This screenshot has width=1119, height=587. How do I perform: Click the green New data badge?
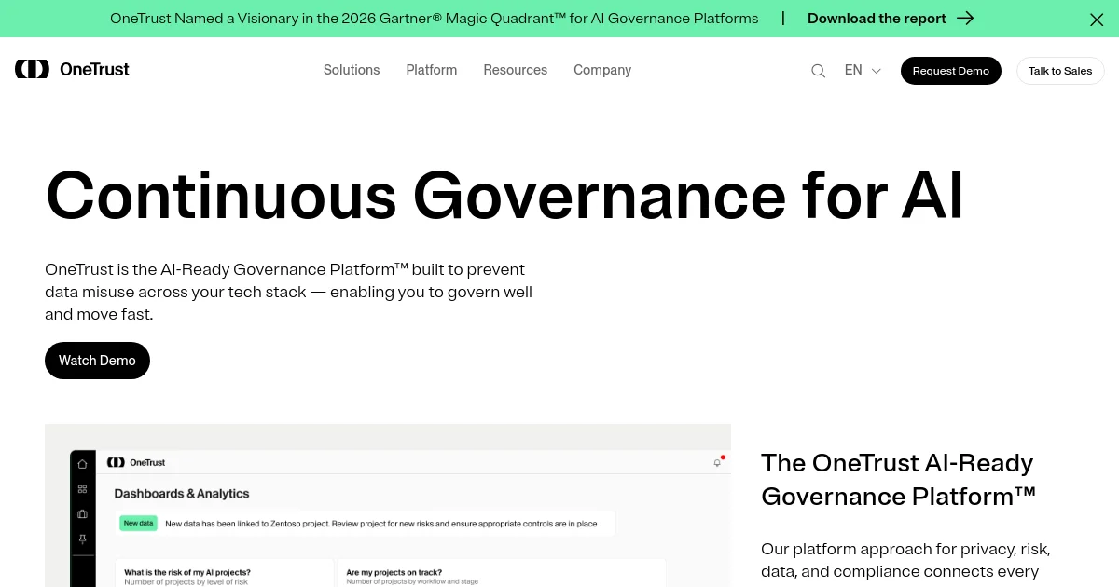[x=138, y=524]
